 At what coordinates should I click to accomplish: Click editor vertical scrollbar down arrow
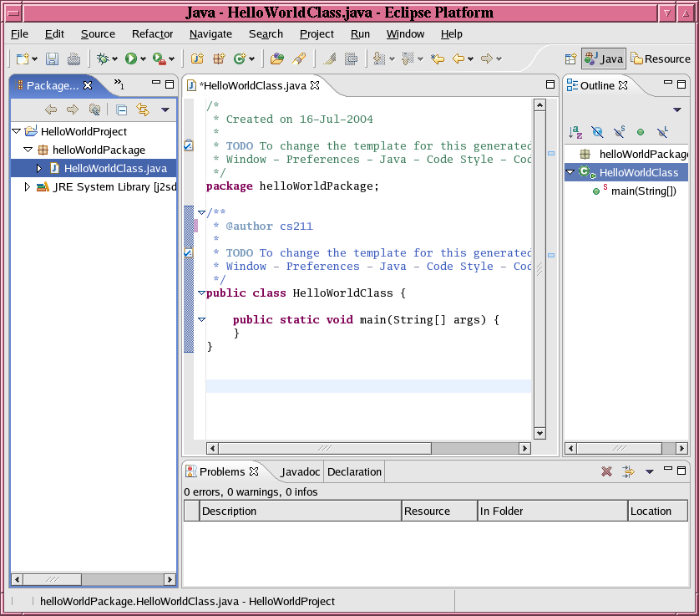pyautogui.click(x=539, y=433)
